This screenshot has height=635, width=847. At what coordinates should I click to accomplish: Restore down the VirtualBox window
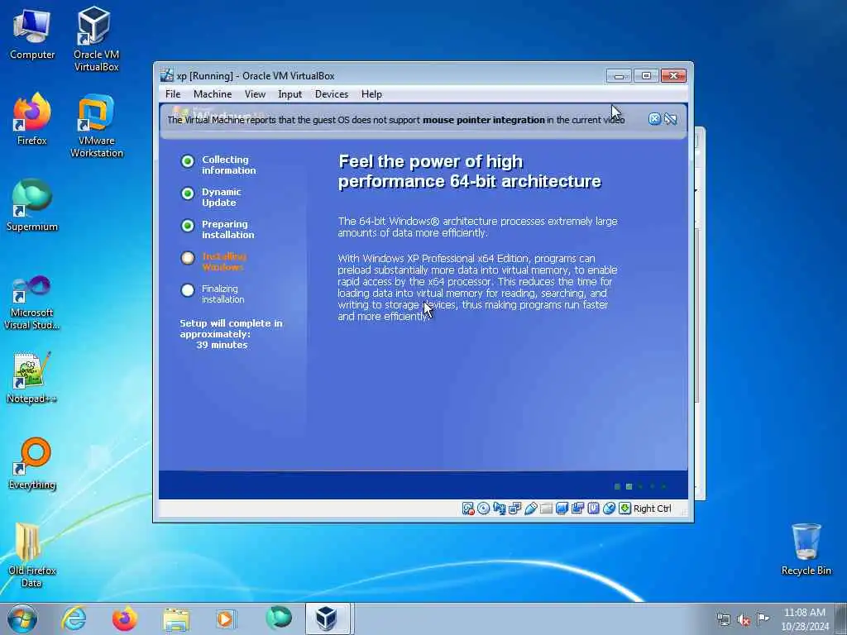pos(646,75)
